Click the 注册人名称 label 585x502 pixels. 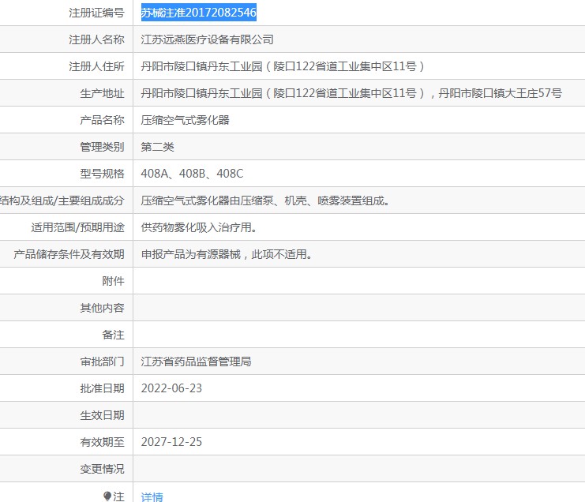[x=96, y=39]
